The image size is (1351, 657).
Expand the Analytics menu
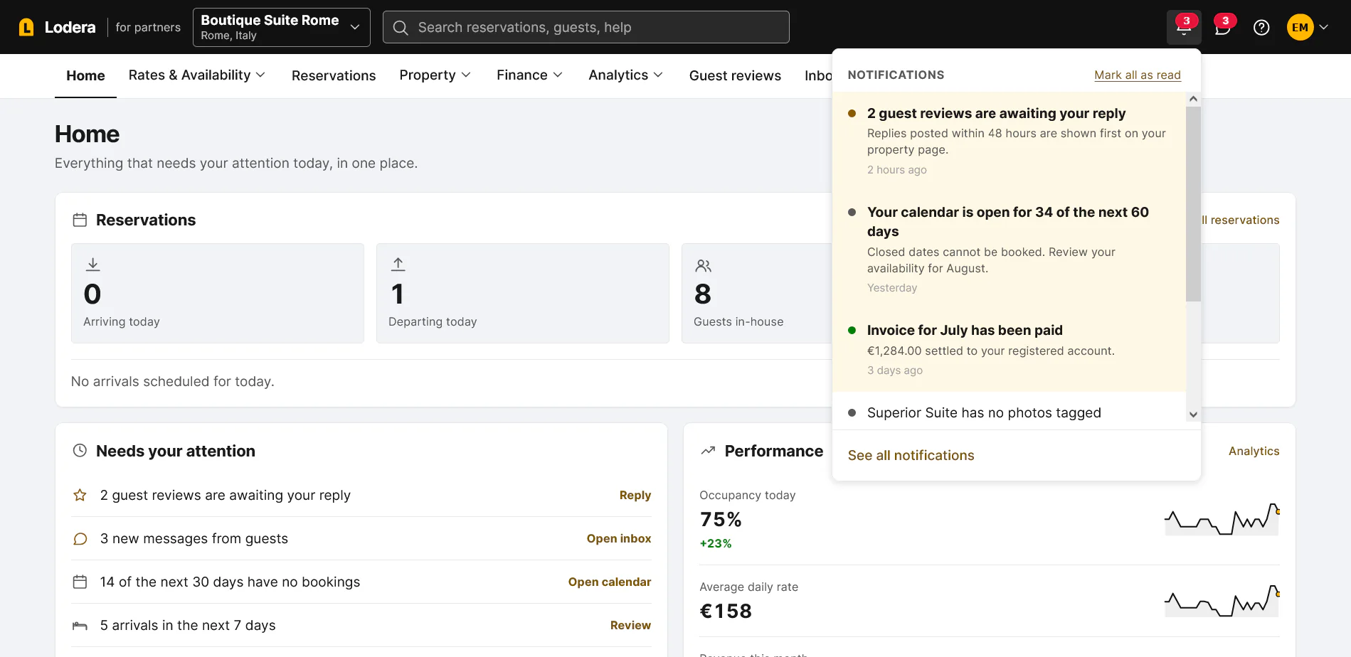(x=625, y=75)
